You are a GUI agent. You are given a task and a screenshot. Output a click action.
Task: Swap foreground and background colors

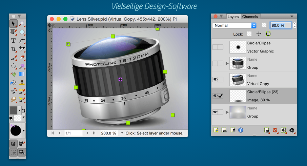pyautogui.click(x=24, y=110)
